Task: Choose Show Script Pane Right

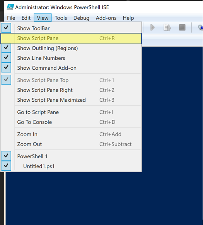Action: pos(71,90)
